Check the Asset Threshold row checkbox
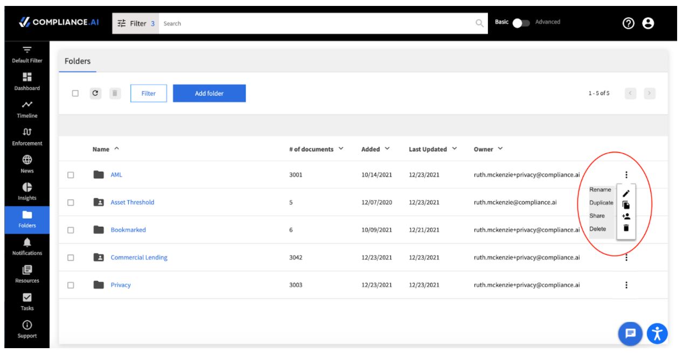The image size is (682, 353). [71, 202]
